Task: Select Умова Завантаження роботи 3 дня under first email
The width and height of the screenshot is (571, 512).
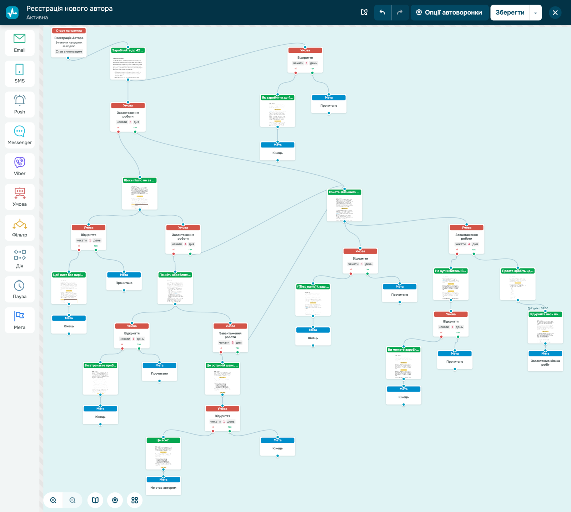Action: coord(128,117)
